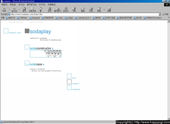Open the happyjob links bar shortcut
This screenshot has height=124, width=170.
35,18
